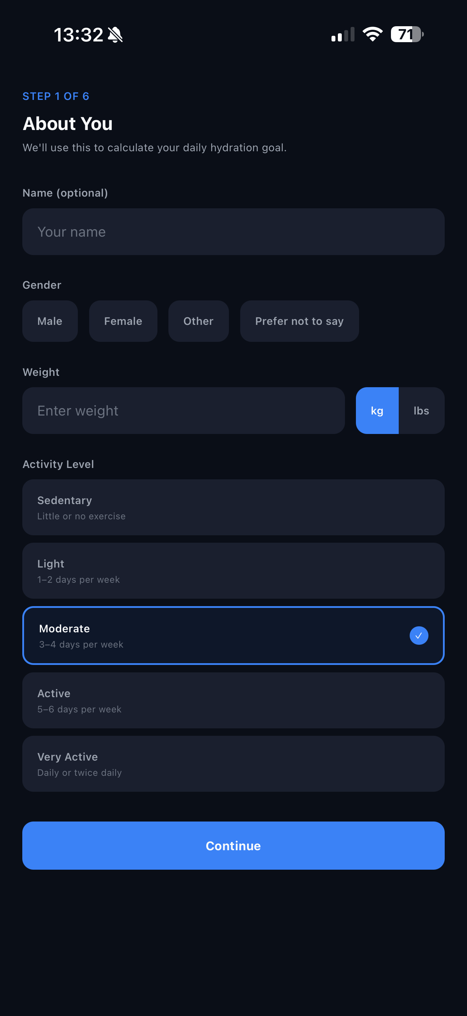Select the Sedentary activity level
This screenshot has width=467, height=1016.
233,508
